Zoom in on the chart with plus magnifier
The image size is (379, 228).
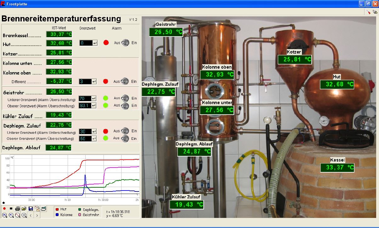4,215
